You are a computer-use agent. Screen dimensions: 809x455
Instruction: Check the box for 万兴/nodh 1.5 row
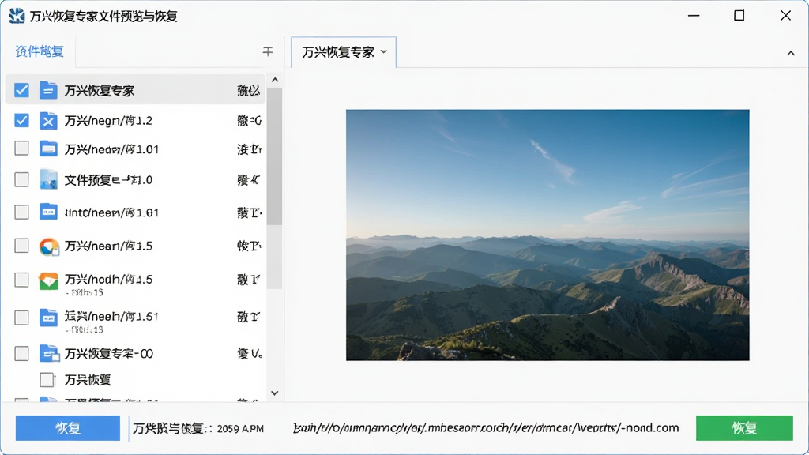pos(21,280)
